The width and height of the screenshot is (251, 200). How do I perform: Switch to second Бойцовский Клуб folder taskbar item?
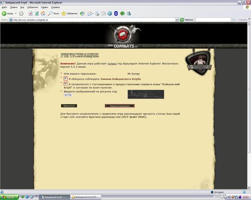coord(86,197)
